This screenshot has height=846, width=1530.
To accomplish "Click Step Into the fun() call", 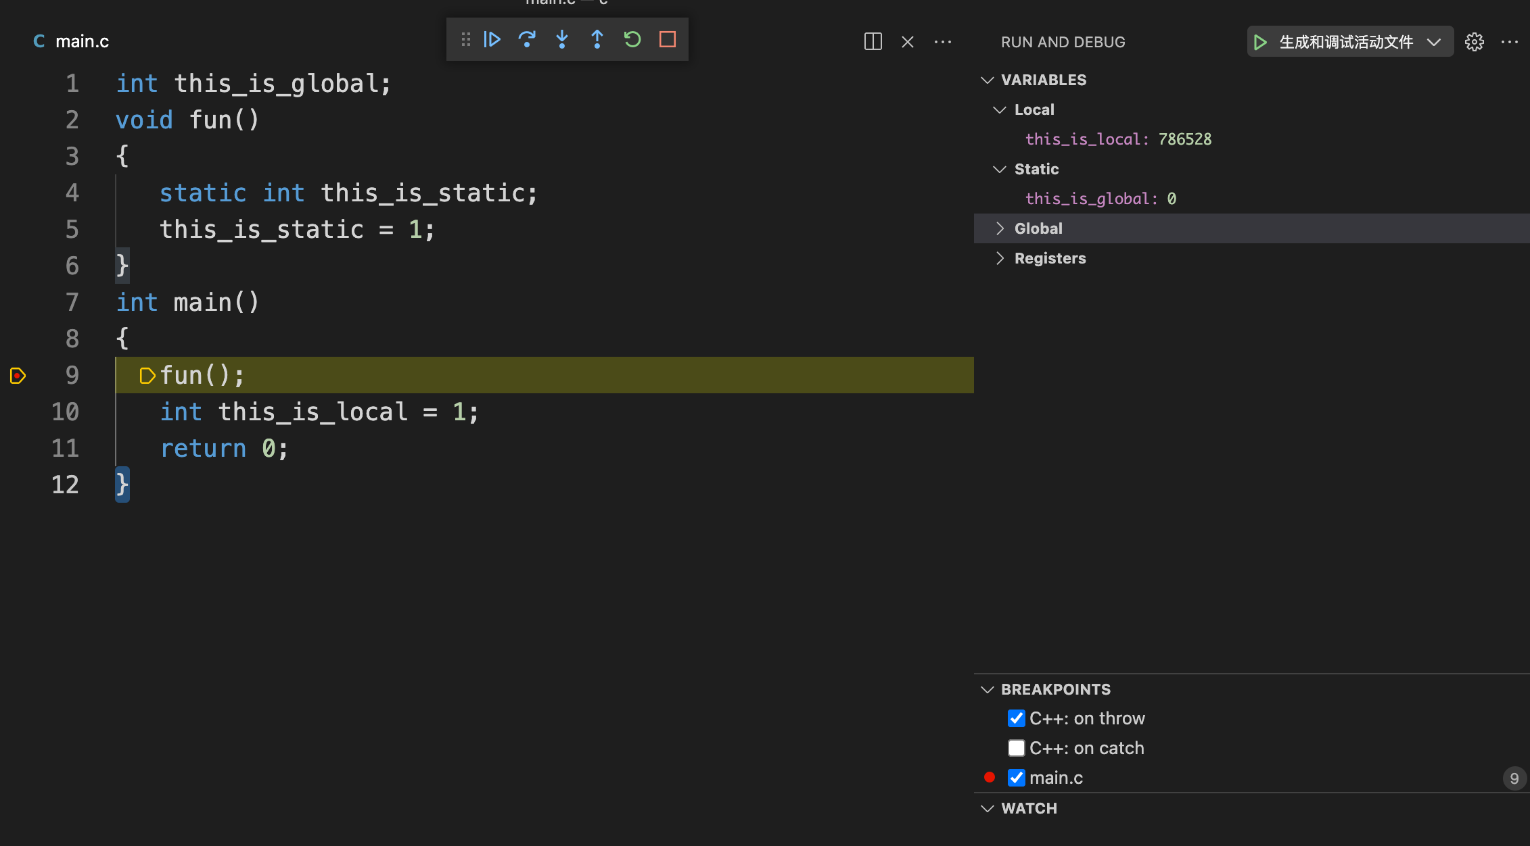I will pos(562,39).
